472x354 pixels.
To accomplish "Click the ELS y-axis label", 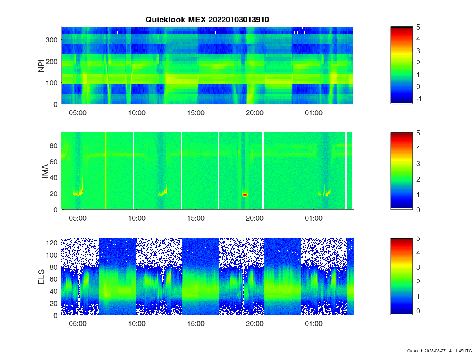I will (41, 277).
